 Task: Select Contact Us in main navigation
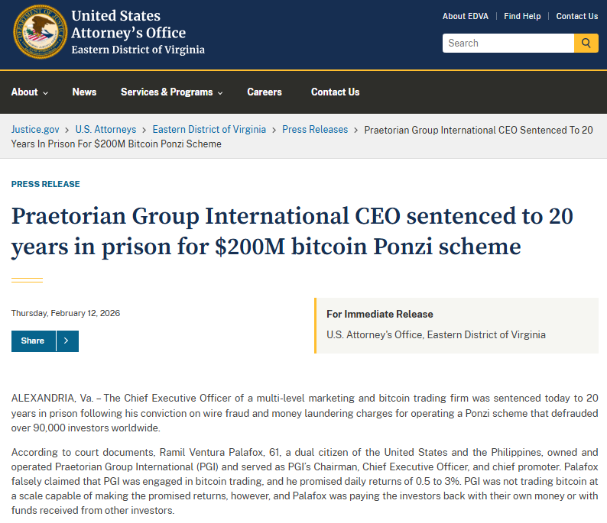335,92
